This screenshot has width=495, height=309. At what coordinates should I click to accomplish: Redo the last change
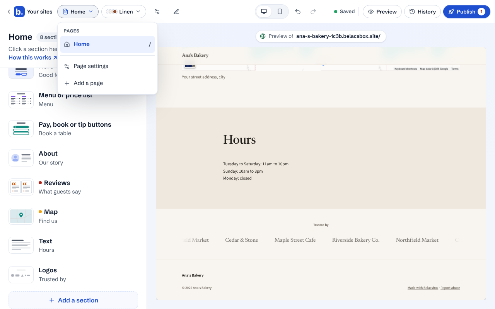[313, 12]
